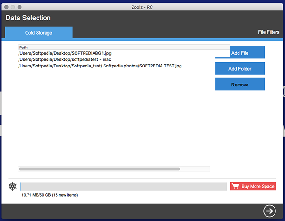The height and width of the screenshot is (221, 285).
Task: Click the storage usage progress bar
Action: (x=123, y=186)
